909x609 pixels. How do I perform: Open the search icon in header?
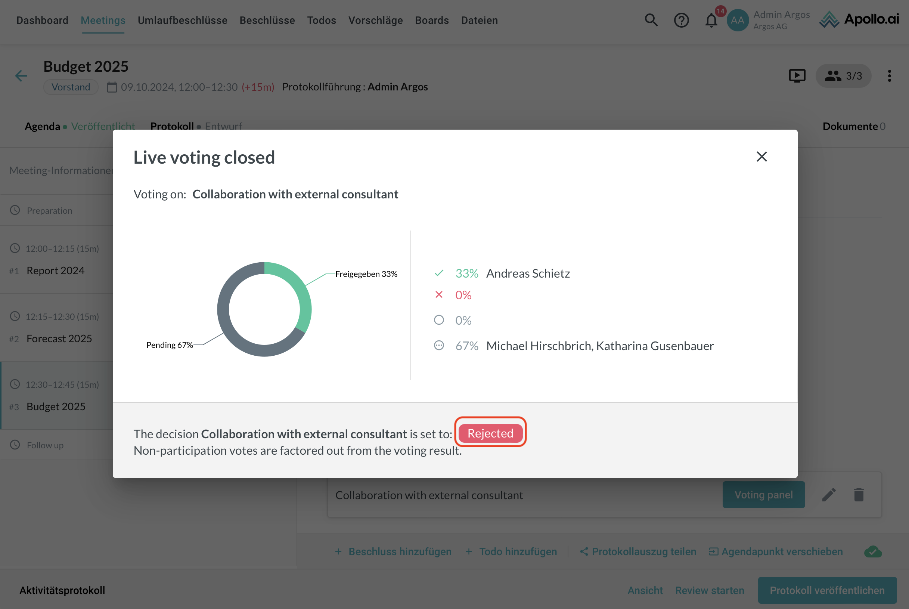tap(651, 20)
